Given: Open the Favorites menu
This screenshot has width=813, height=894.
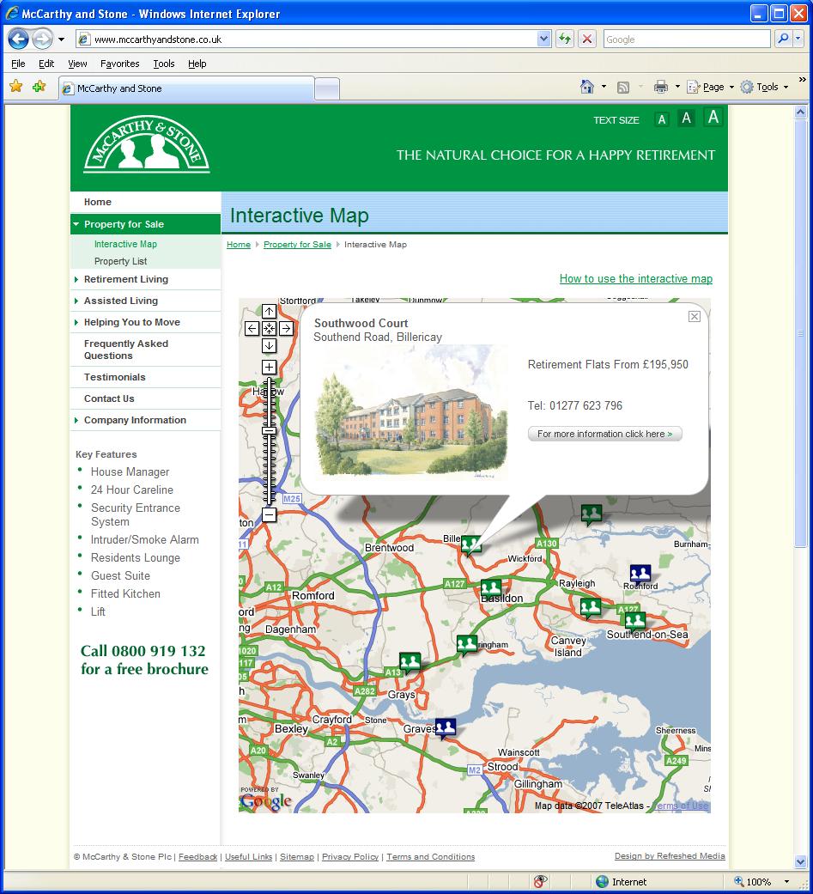Looking at the screenshot, I should [119, 64].
